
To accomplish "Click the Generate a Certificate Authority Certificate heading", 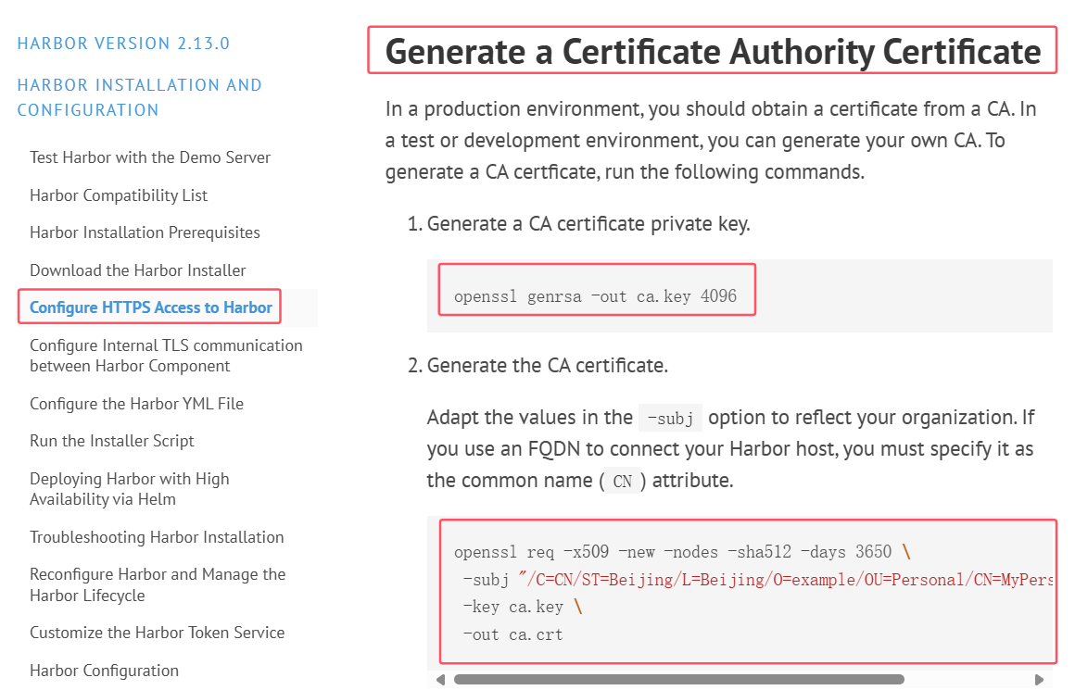I will 713,51.
